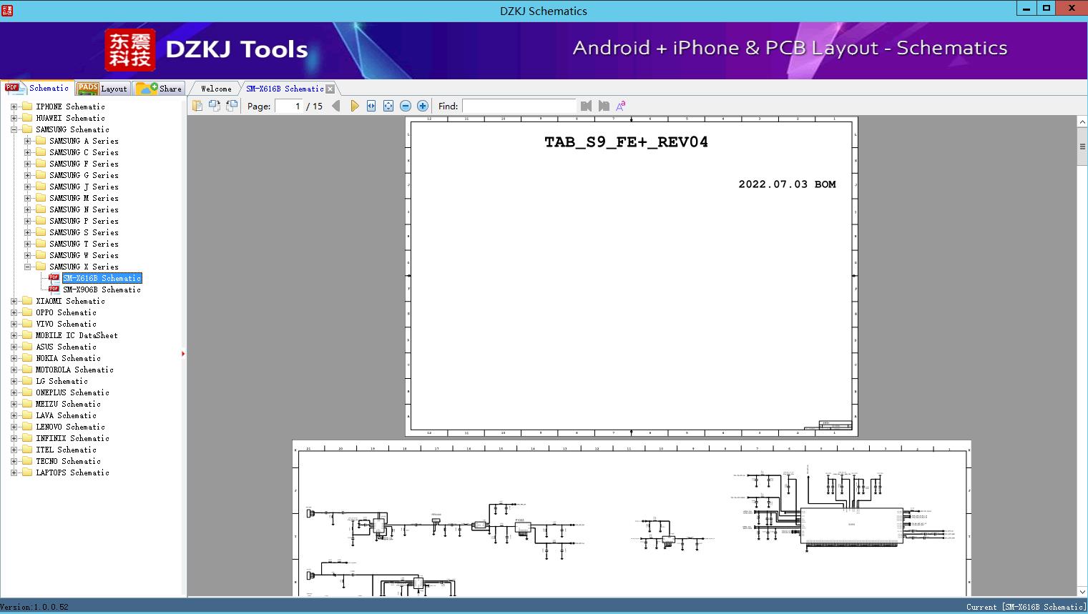Click the copy pages toolbar icon
The image size is (1088, 614).
(x=197, y=106)
